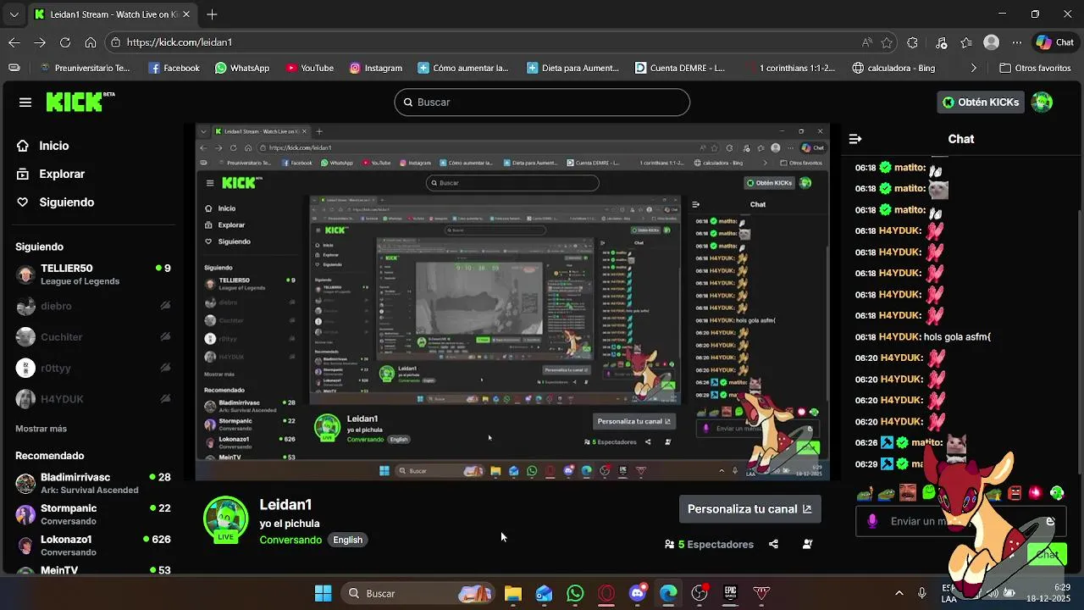This screenshot has width=1084, height=610.
Task: Click the stream video thumbnail
Action: (512, 302)
